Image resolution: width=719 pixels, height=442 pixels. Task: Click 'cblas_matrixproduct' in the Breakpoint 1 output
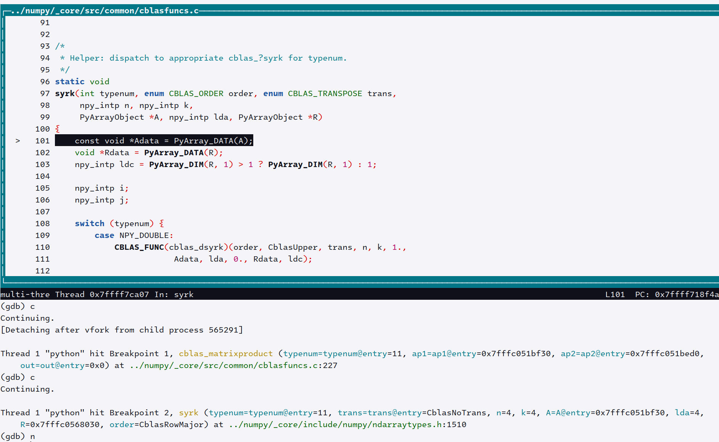[x=226, y=354]
